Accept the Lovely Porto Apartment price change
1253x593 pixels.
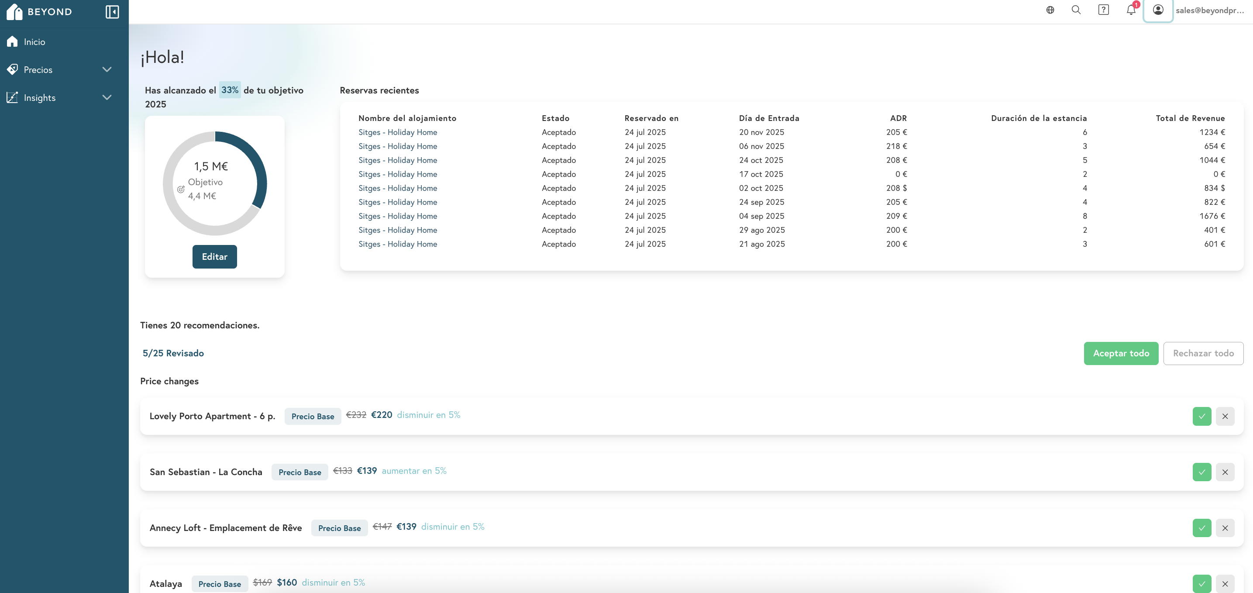[x=1201, y=417]
